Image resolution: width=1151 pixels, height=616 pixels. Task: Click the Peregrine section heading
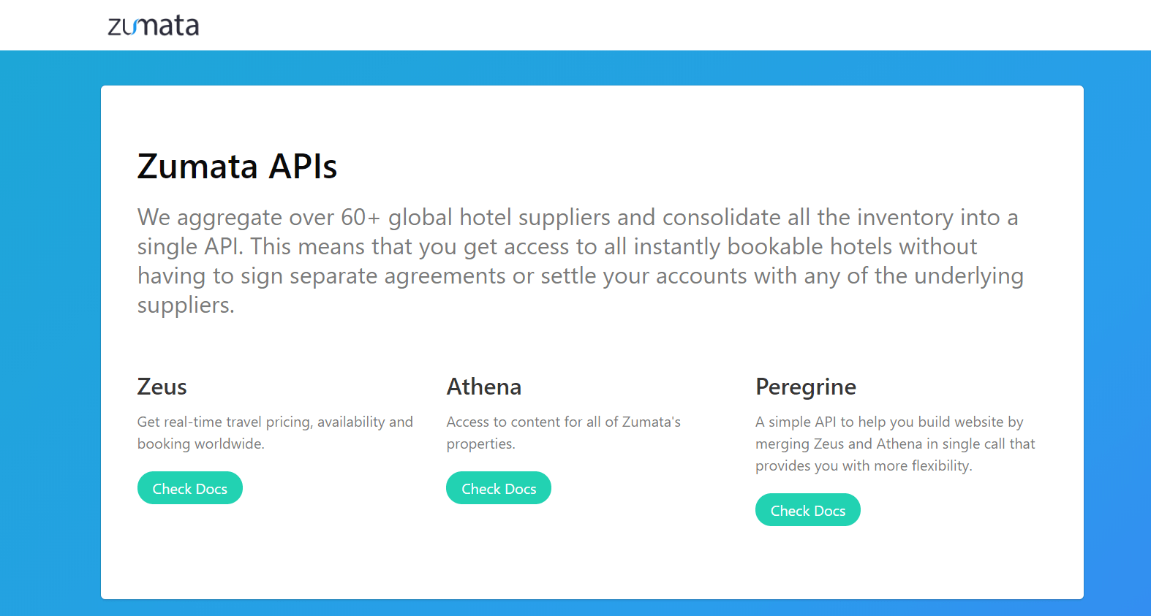tap(806, 387)
